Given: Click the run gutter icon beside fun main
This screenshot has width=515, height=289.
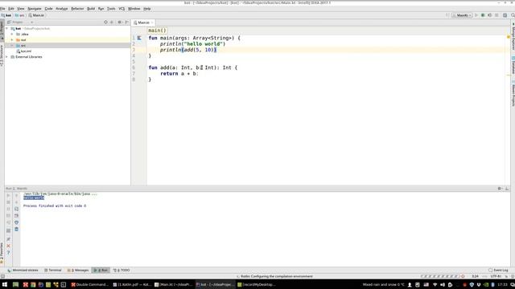Looking at the screenshot, I should tap(139, 38).
